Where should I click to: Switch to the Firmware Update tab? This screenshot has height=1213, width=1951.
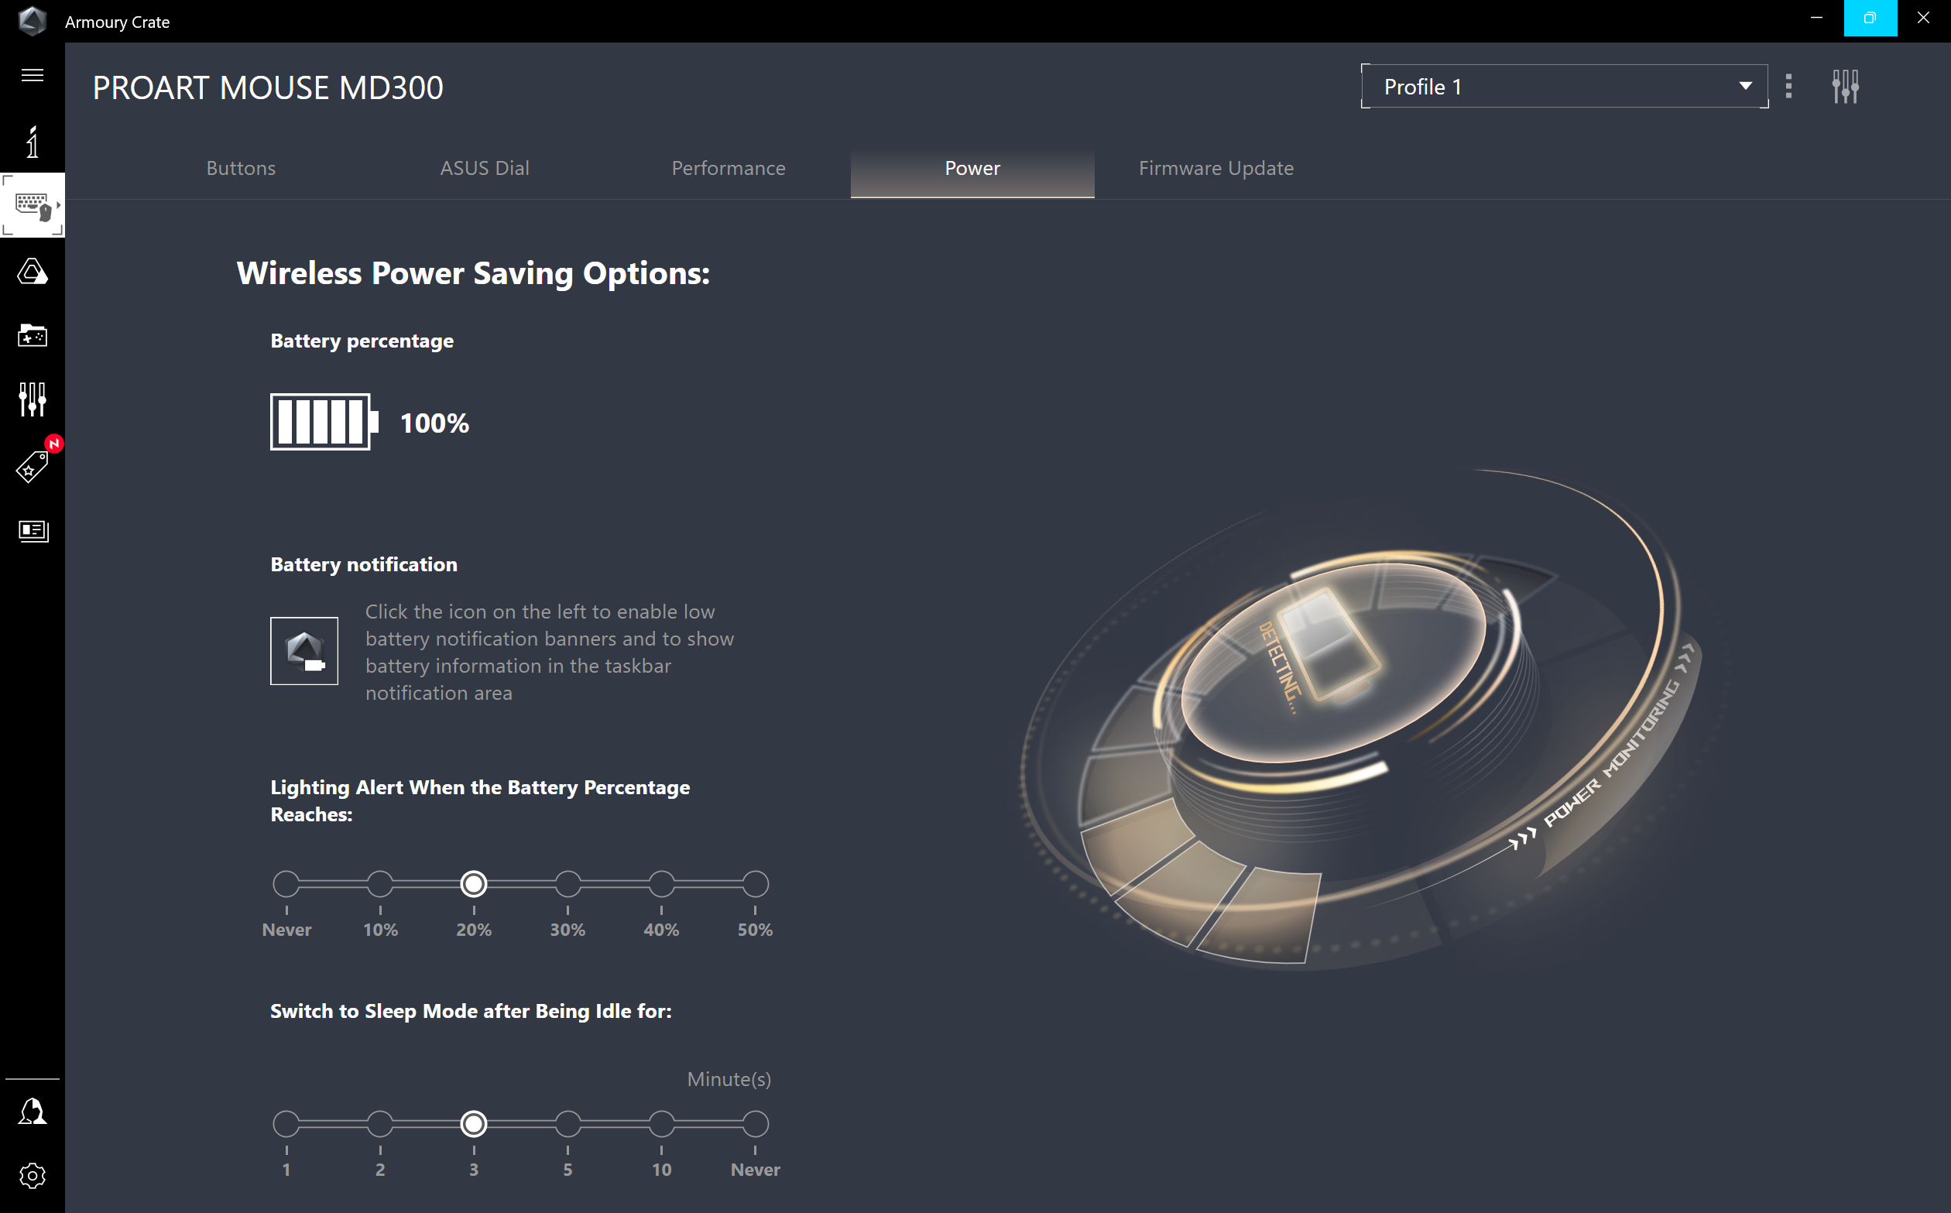(1216, 169)
